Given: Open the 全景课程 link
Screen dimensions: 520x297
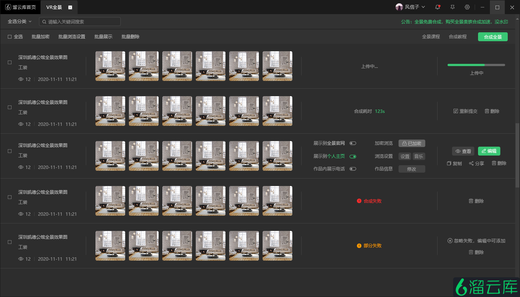Looking at the screenshot, I should [x=431, y=37].
